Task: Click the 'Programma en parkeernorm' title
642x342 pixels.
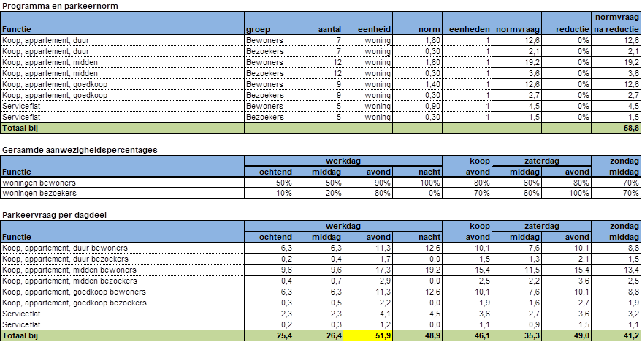Action: point(61,6)
